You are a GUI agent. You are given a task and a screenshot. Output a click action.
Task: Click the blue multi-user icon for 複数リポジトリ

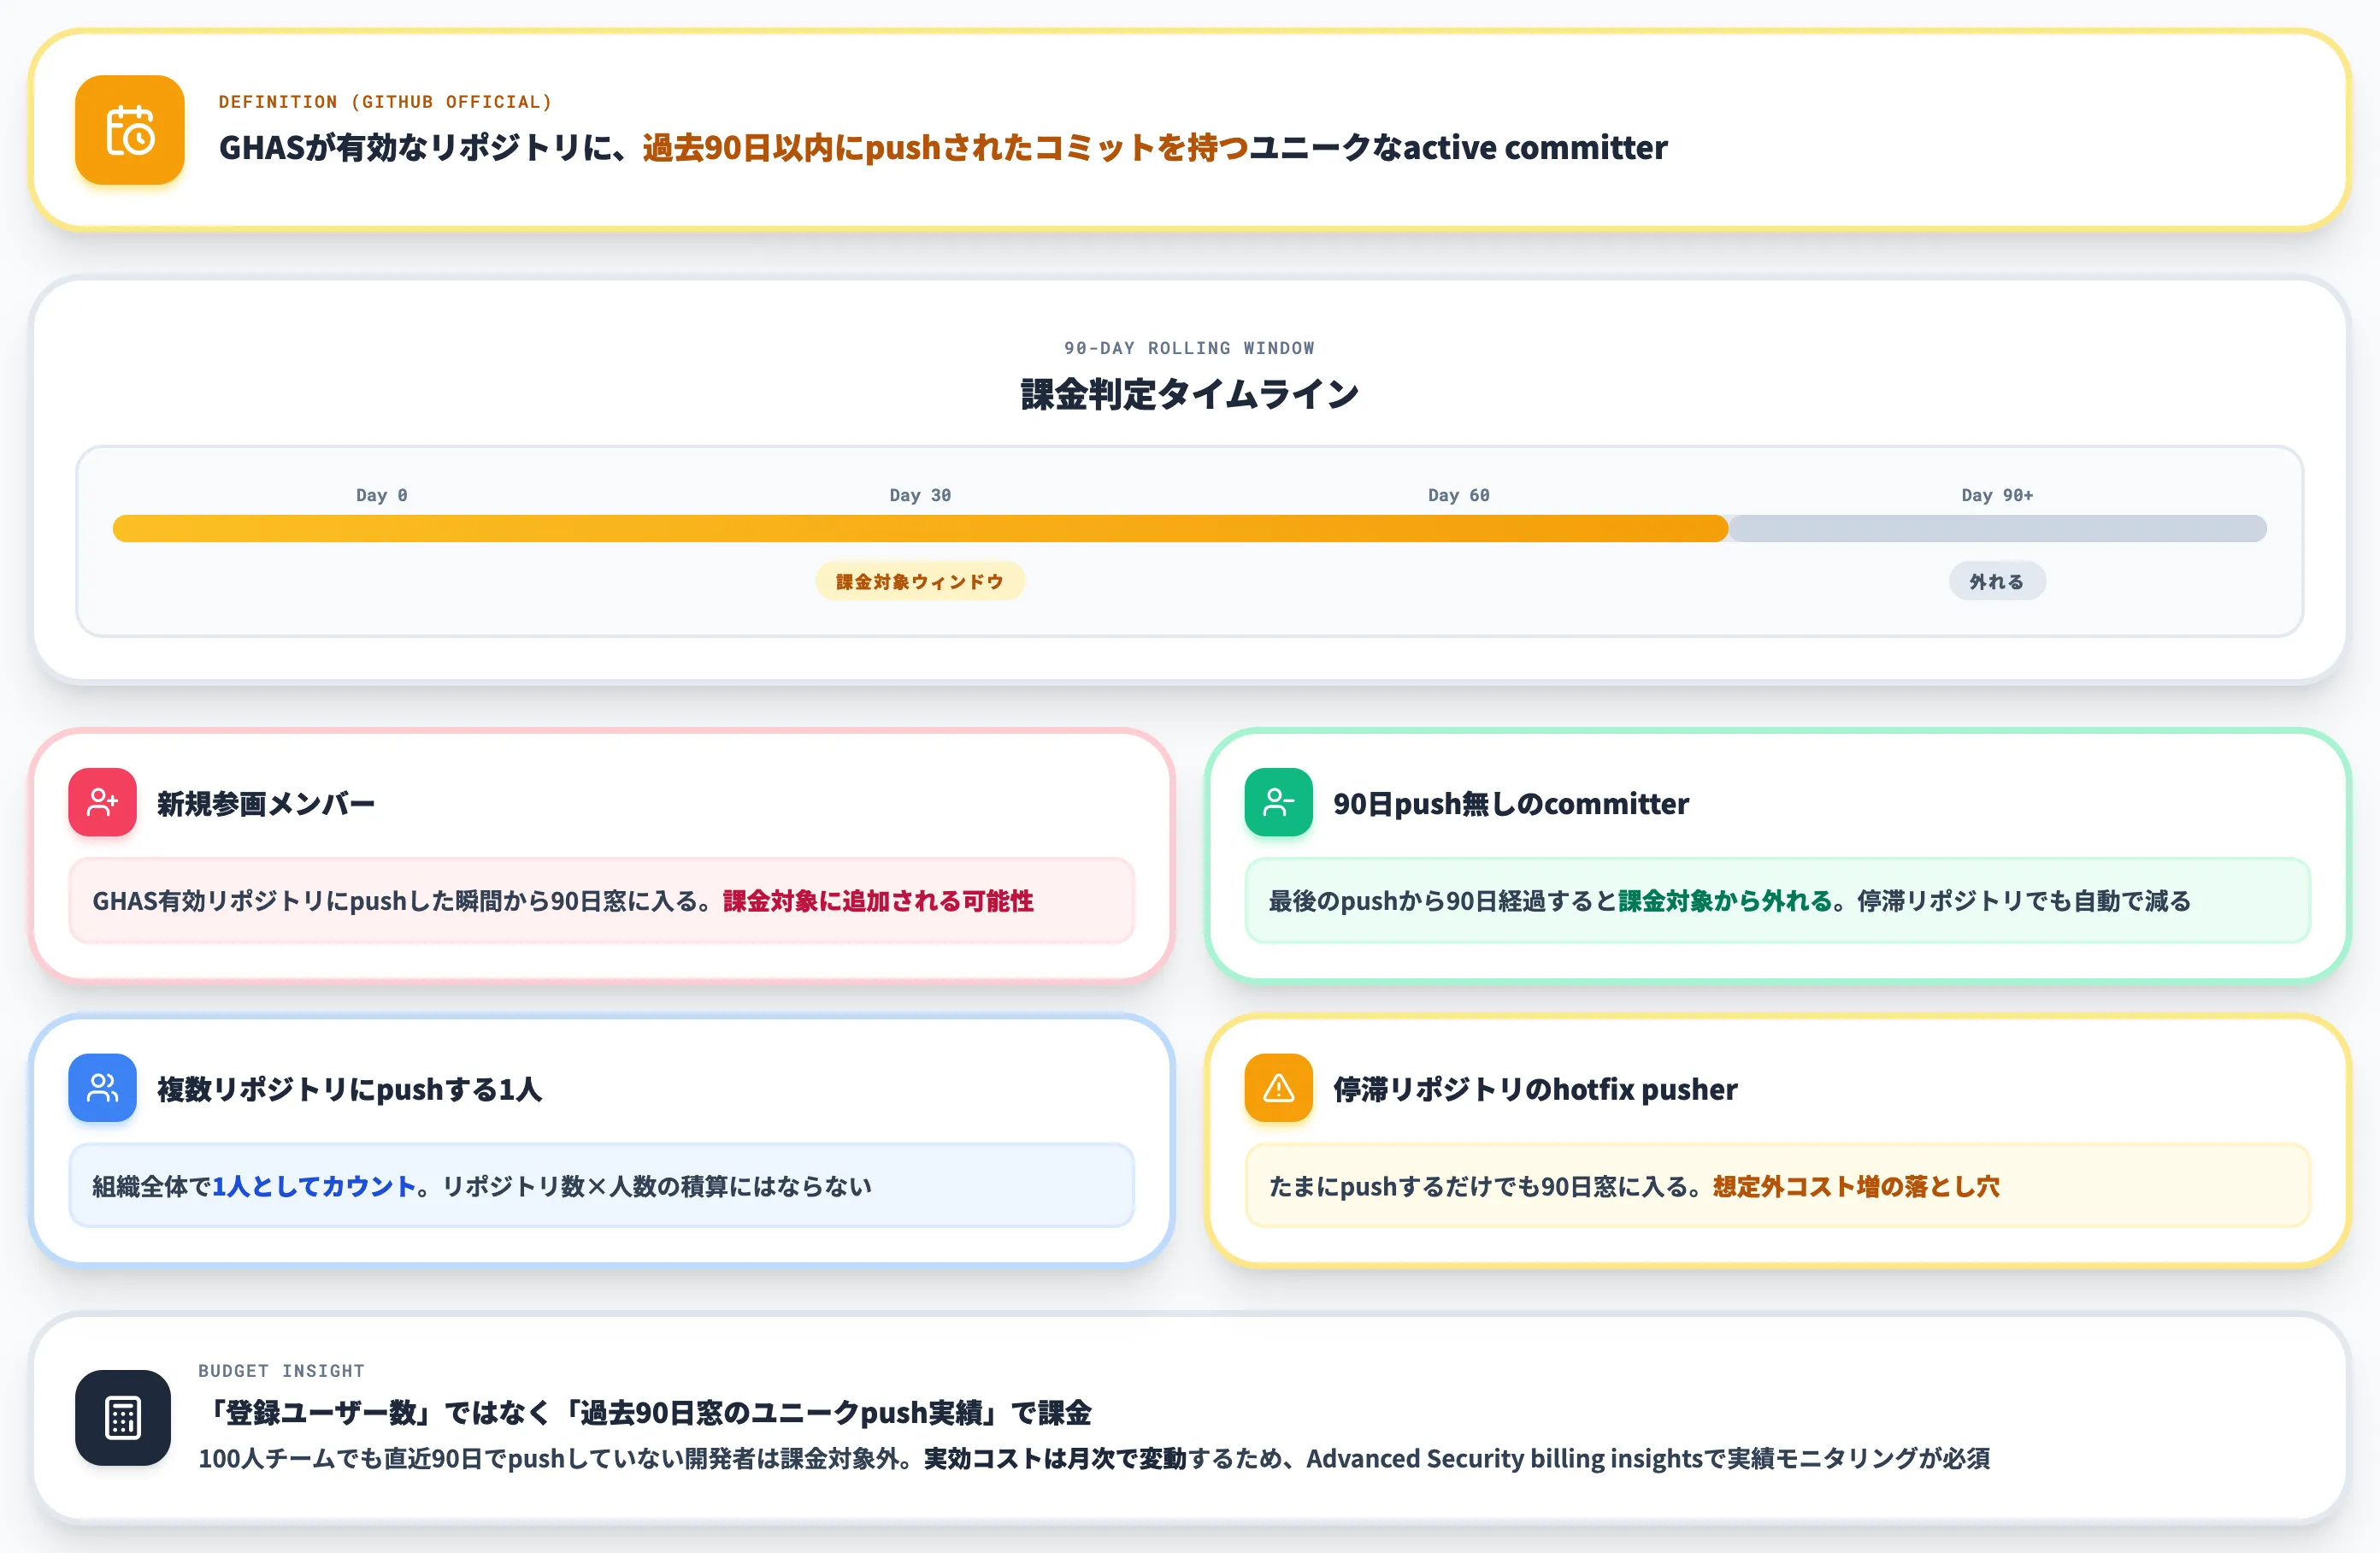tap(102, 1088)
